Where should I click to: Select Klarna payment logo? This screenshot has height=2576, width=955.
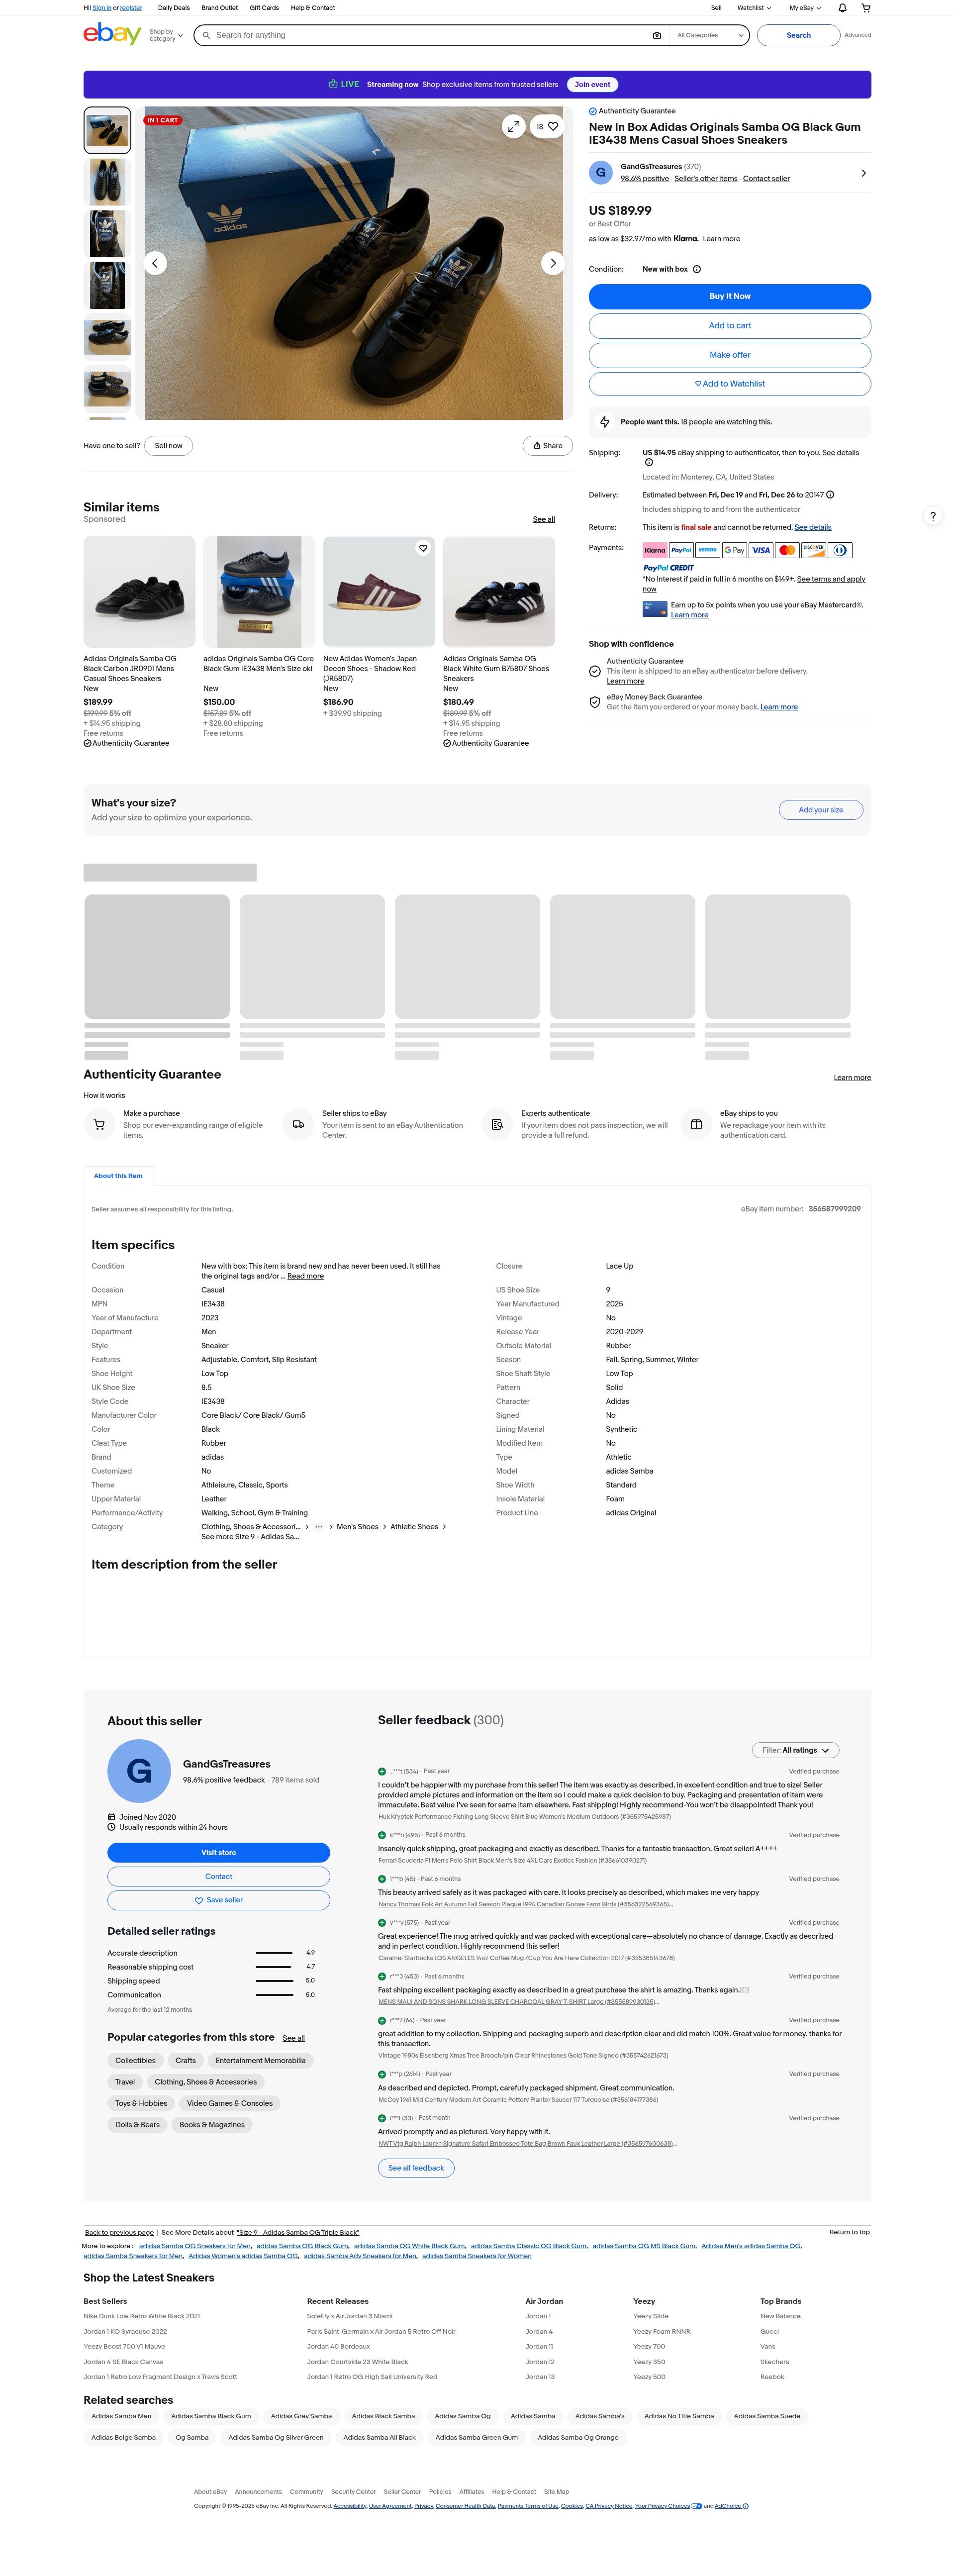(x=655, y=550)
